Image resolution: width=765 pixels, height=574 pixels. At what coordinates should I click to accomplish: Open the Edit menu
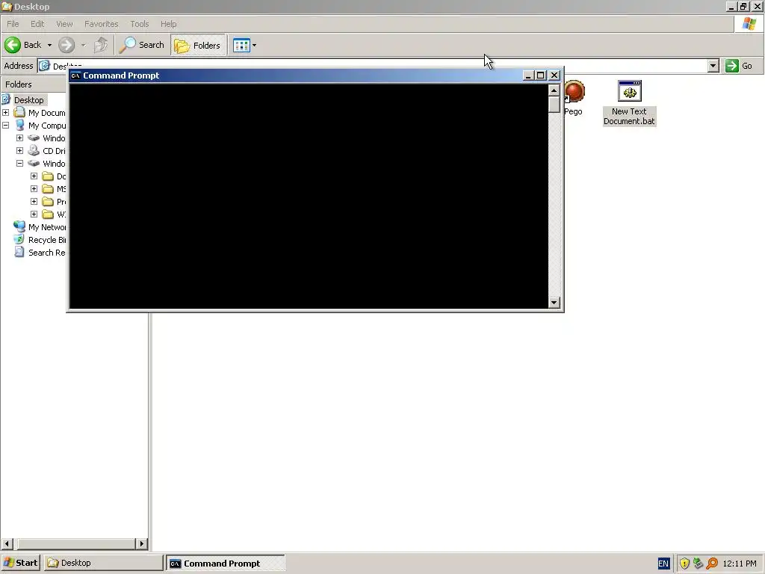(37, 24)
